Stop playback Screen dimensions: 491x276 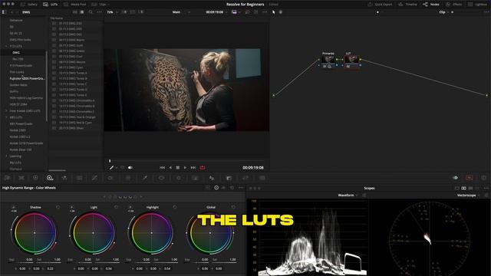[x=177, y=168]
